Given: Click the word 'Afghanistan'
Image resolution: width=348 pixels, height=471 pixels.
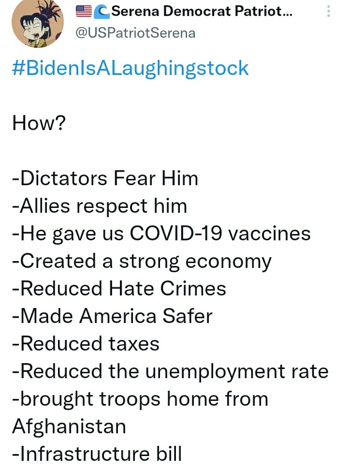Looking at the screenshot, I should pyautogui.click(x=69, y=427).
